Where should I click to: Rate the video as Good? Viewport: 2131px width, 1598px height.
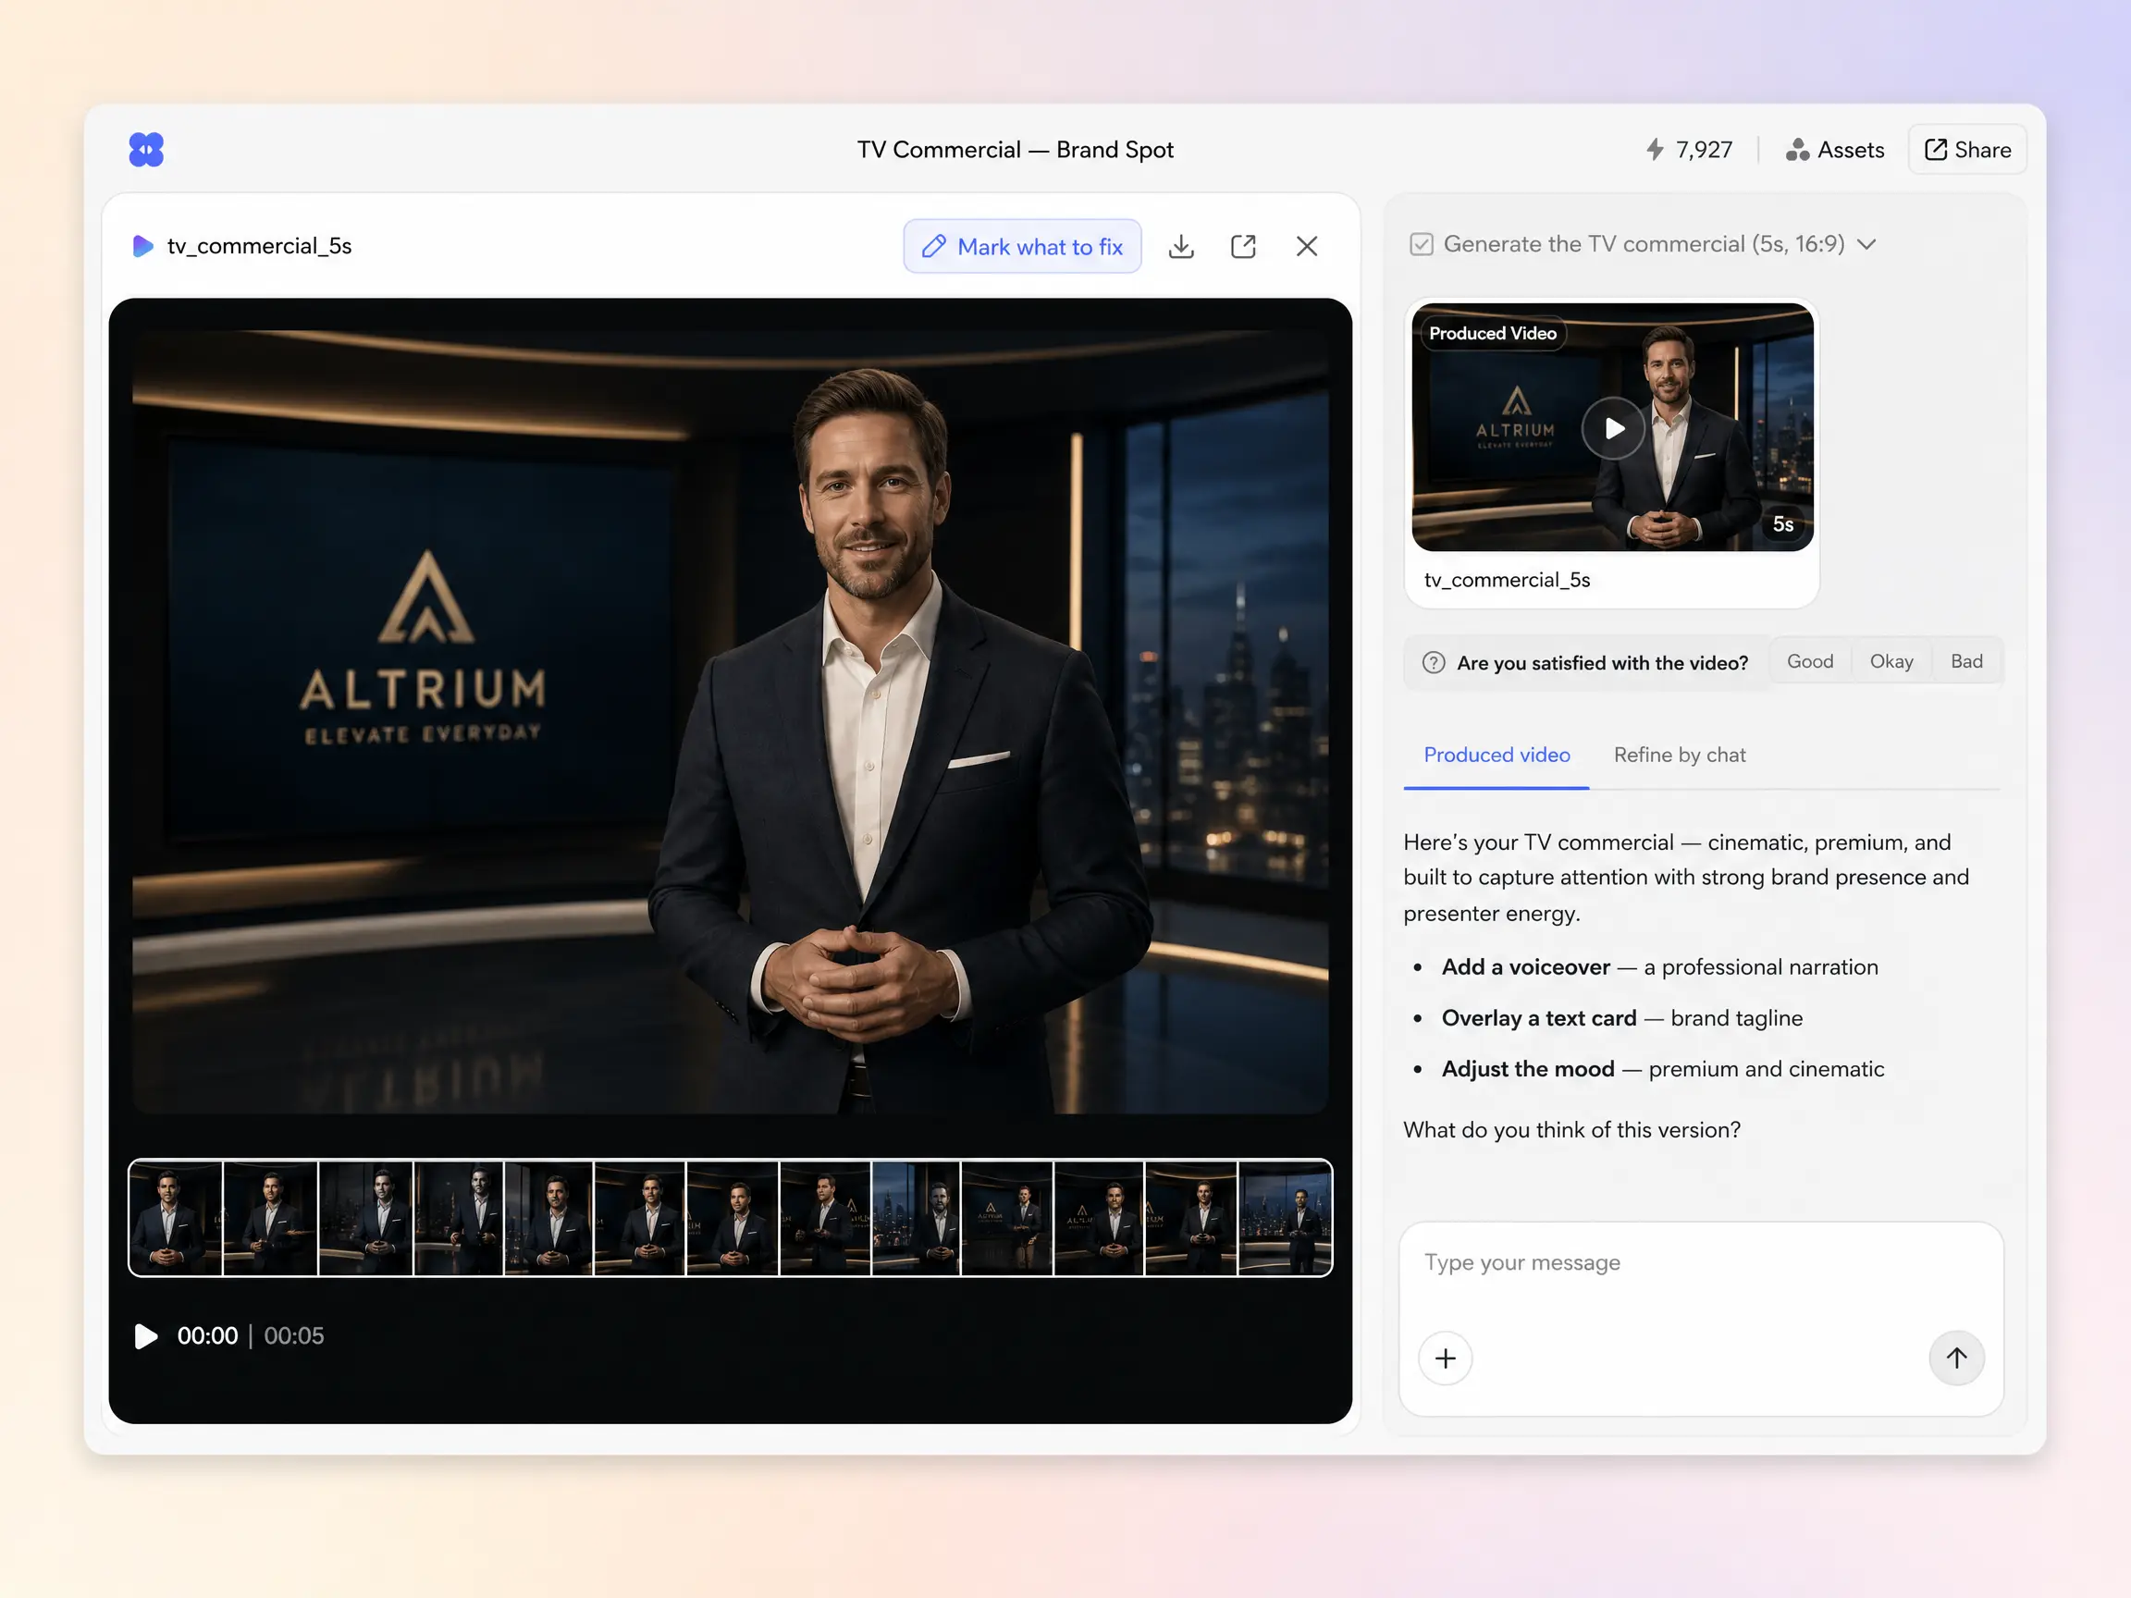(x=1809, y=661)
